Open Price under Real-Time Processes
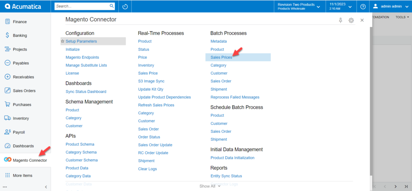 point(142,57)
